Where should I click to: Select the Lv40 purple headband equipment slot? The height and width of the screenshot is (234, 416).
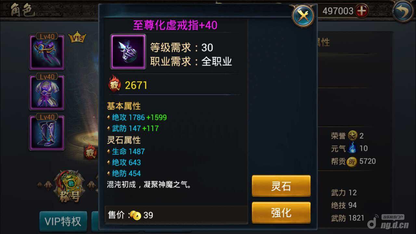[47, 52]
